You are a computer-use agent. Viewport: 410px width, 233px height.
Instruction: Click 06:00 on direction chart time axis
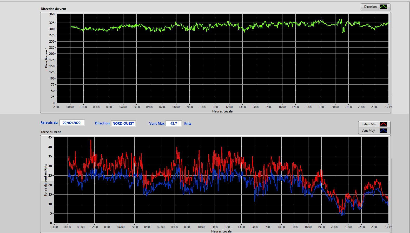pyautogui.click(x=149, y=107)
